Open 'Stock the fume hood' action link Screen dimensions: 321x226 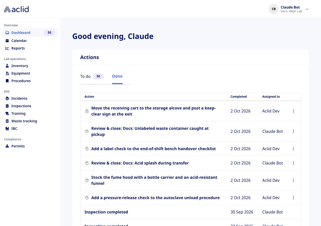point(154,180)
